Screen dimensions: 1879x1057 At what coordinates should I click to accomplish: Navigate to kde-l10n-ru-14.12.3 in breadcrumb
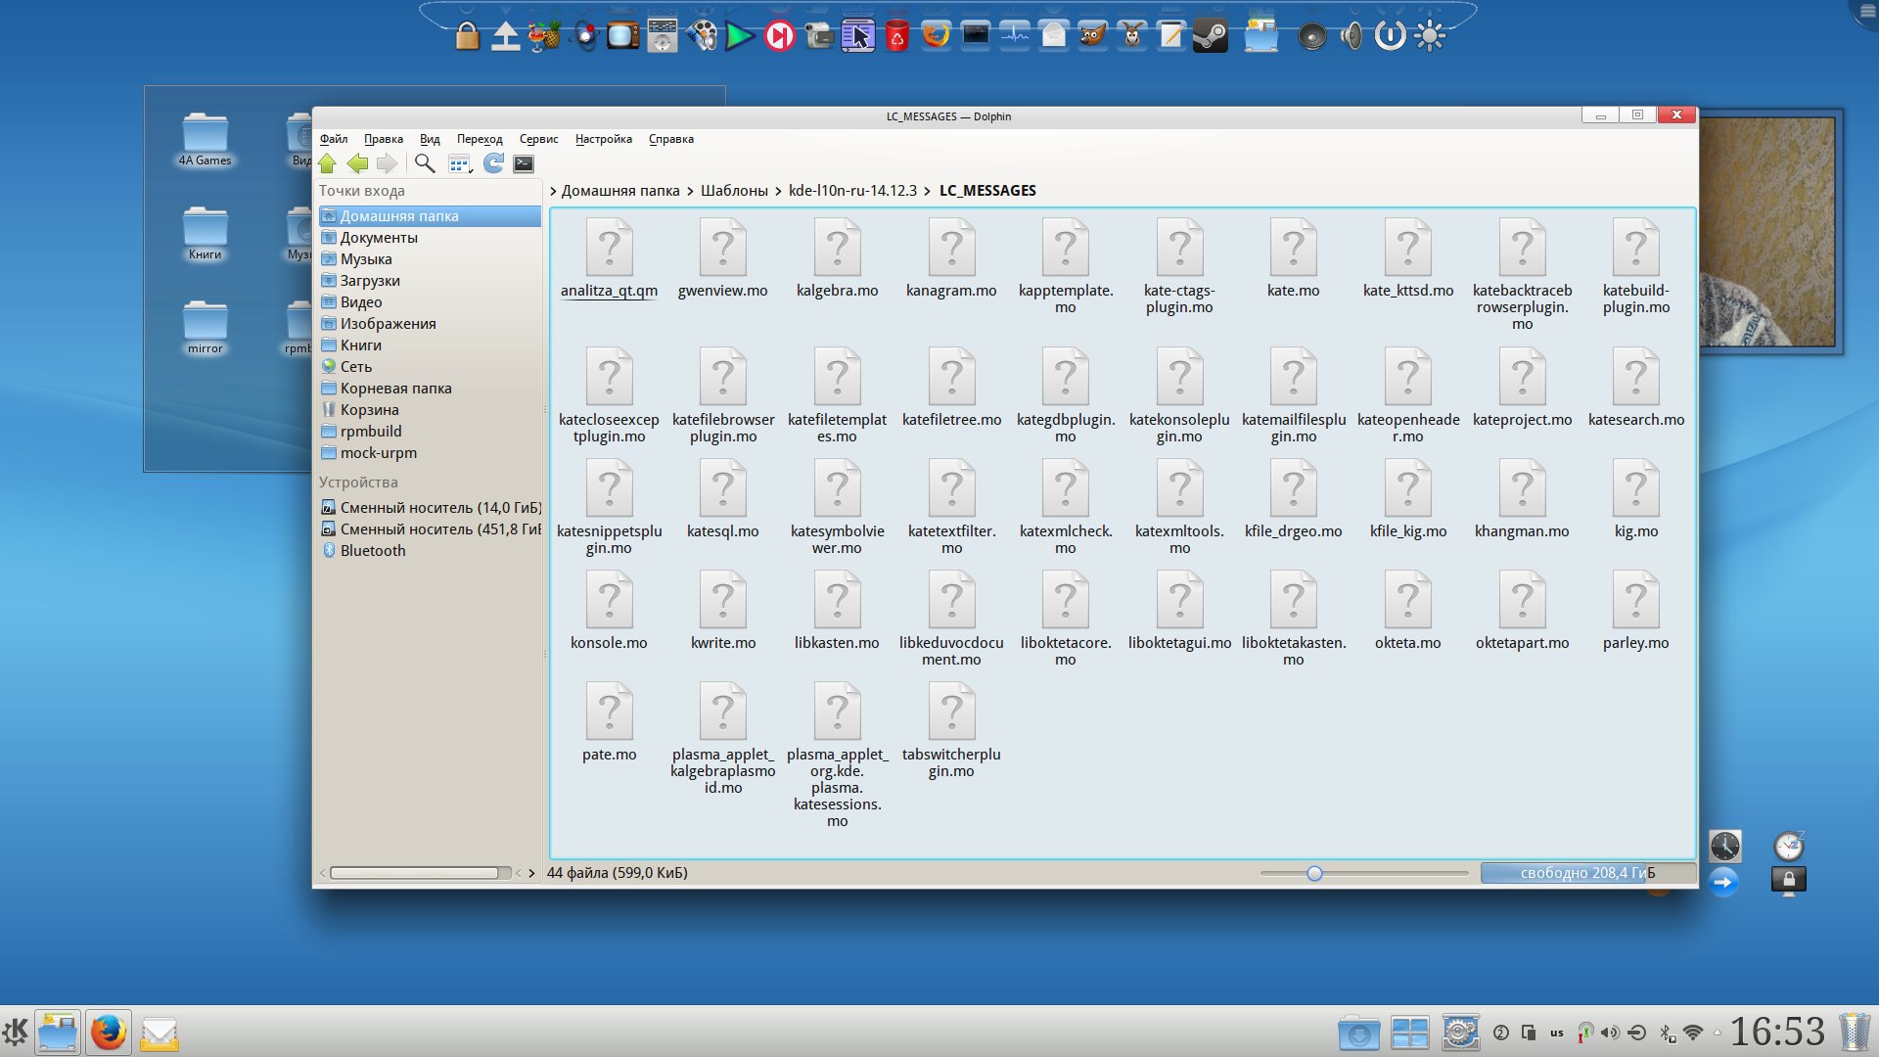click(851, 191)
